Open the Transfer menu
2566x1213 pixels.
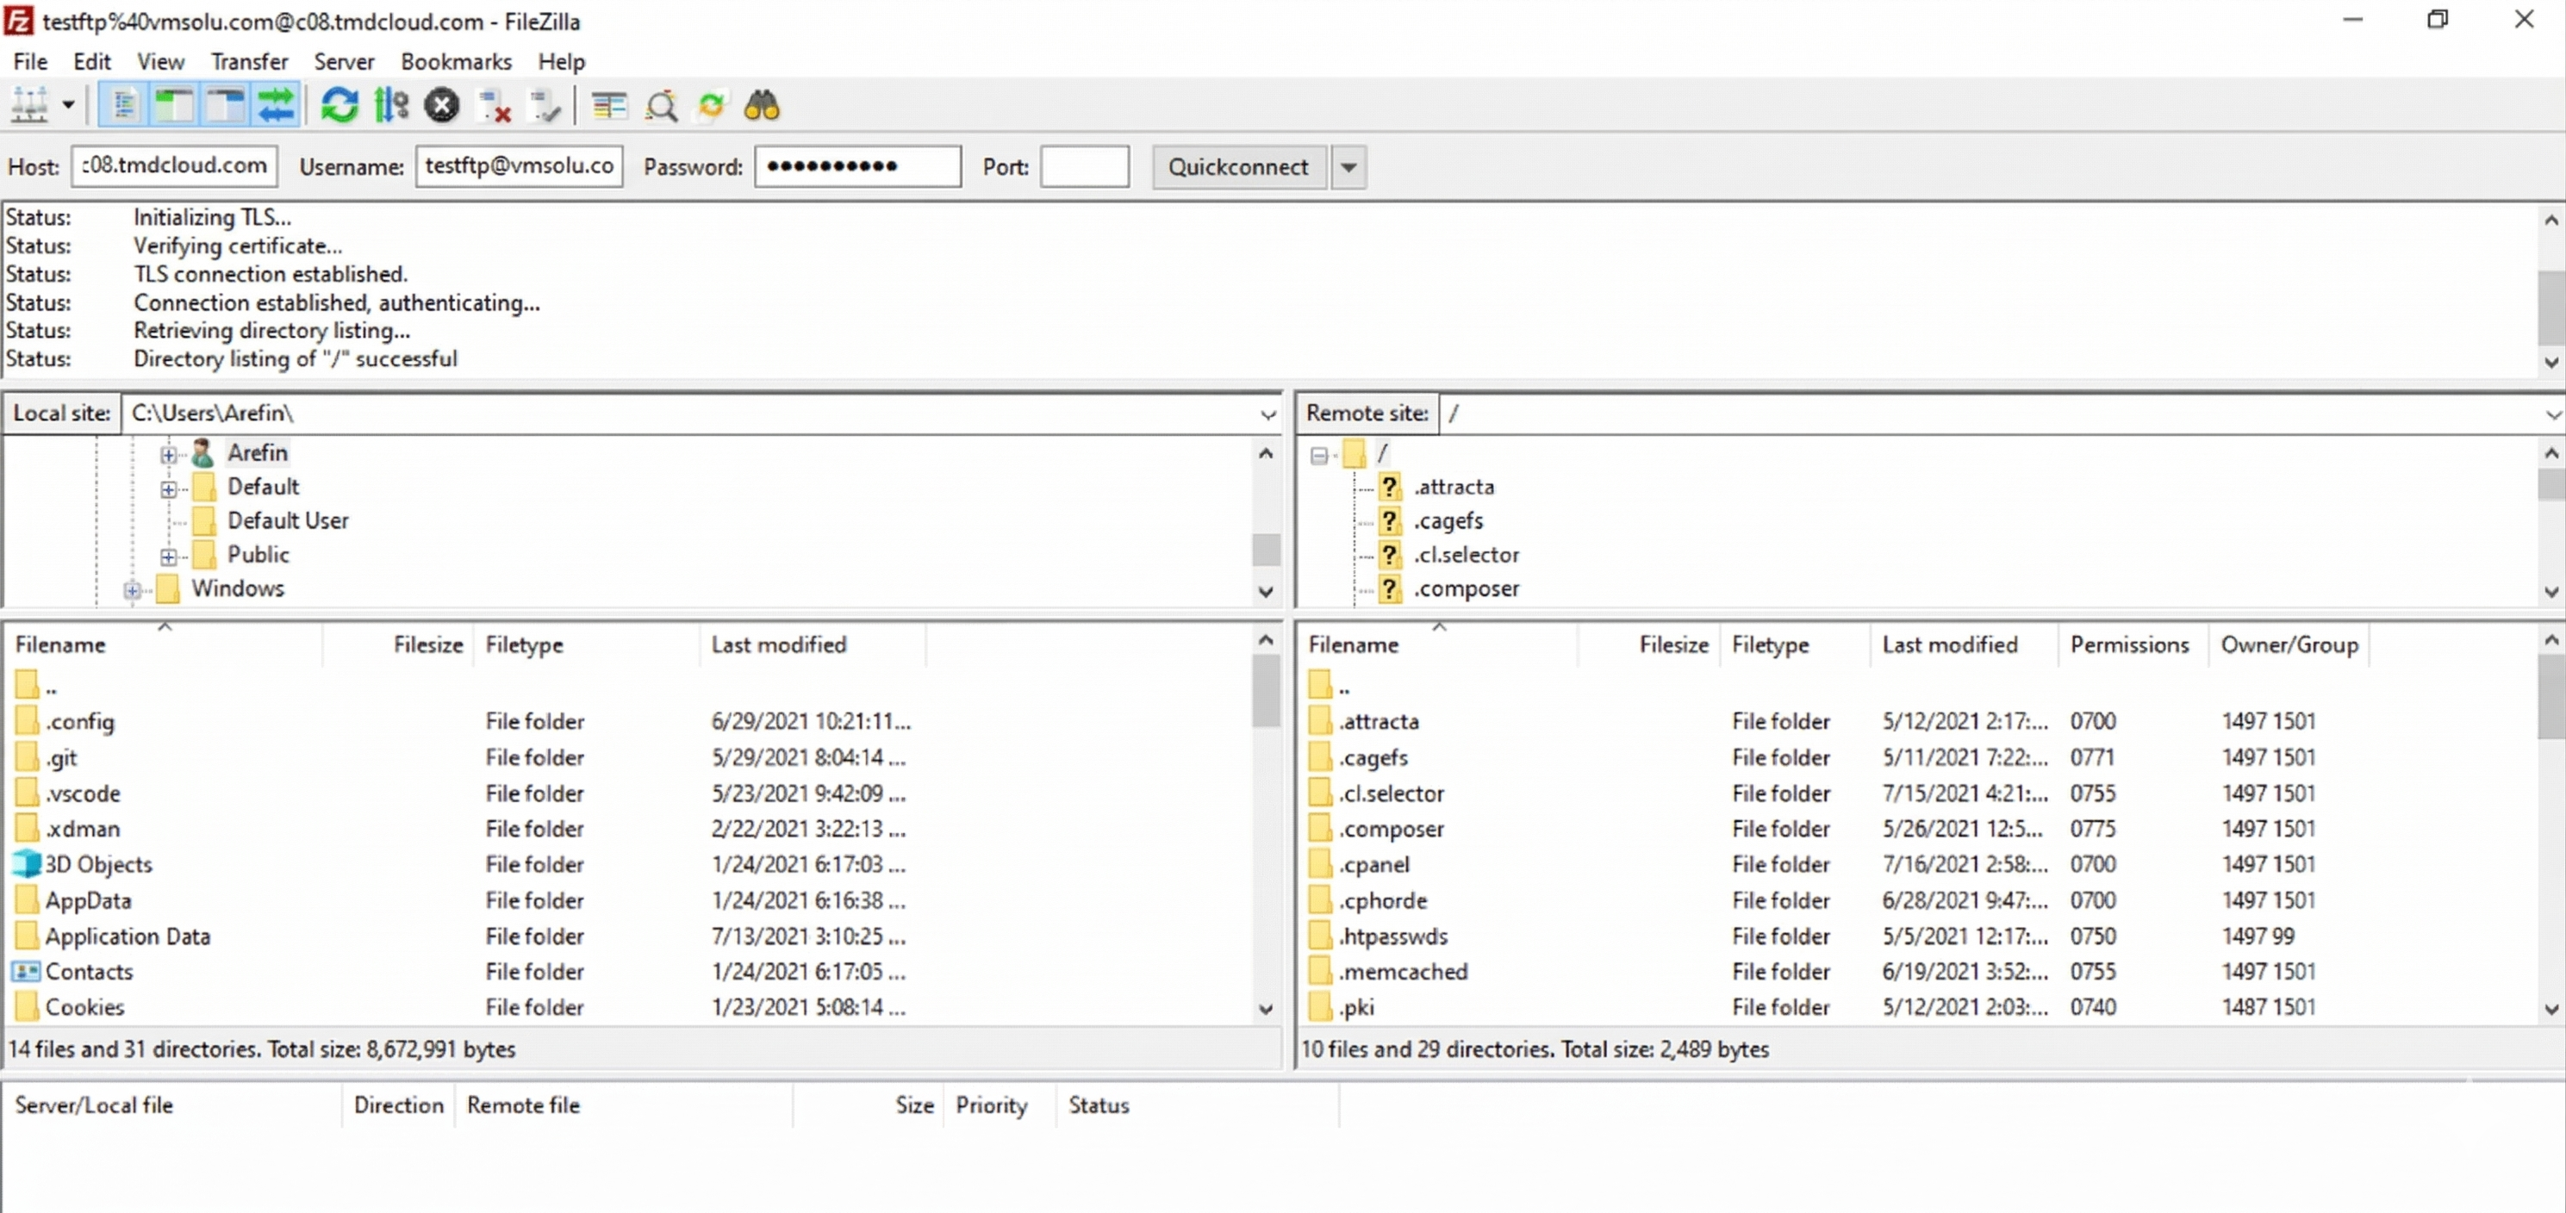[x=249, y=61]
